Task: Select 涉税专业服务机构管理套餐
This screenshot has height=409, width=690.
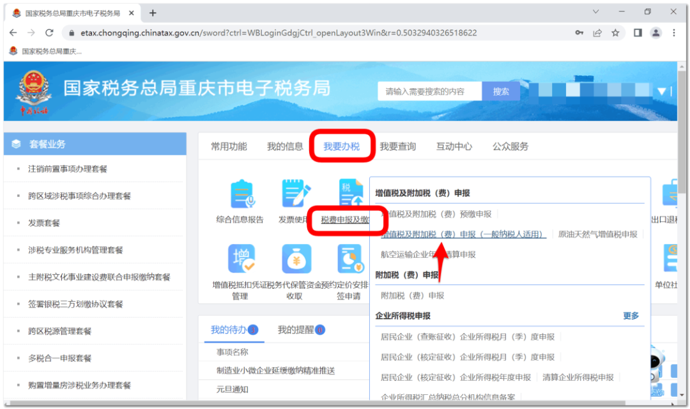Action: pyautogui.click(x=75, y=250)
